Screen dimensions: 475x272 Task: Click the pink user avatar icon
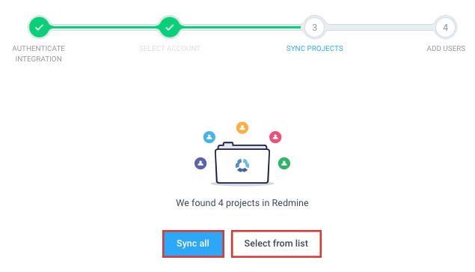(275, 137)
